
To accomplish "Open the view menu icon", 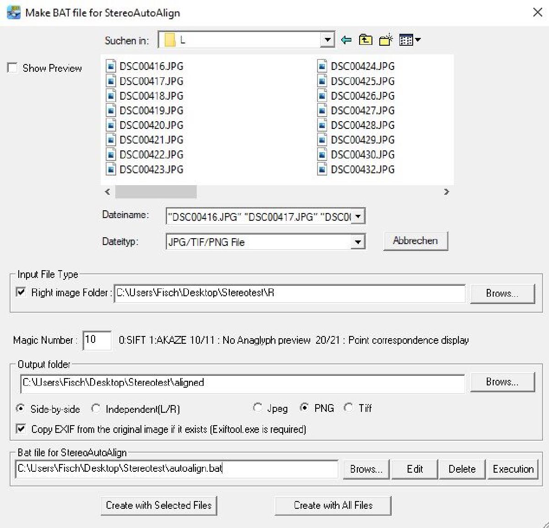I will point(409,40).
